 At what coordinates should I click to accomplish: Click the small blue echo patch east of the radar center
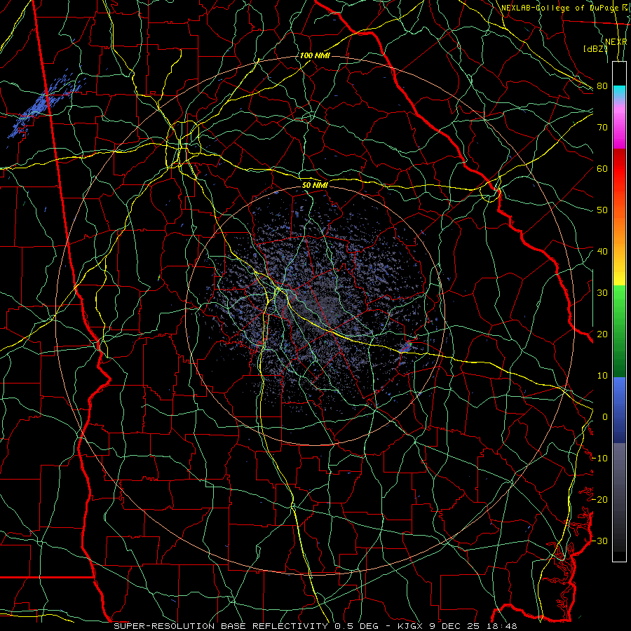pyautogui.click(x=405, y=347)
